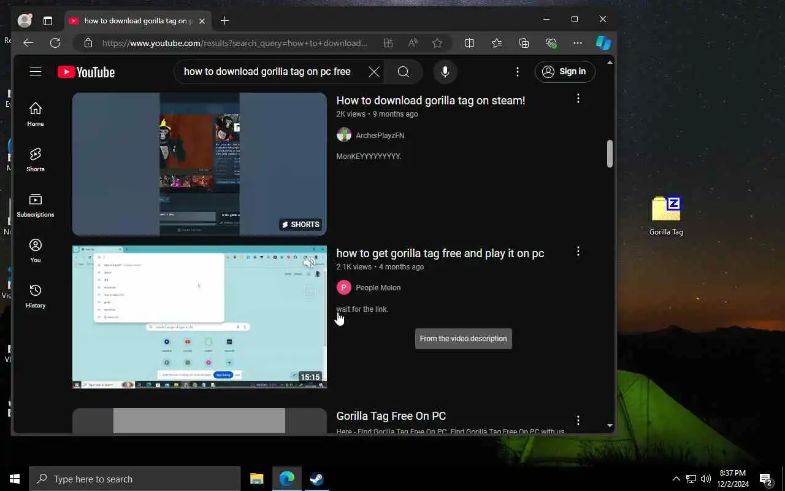The height and width of the screenshot is (491, 785).
Task: Add page to favorites star
Action: pos(437,43)
